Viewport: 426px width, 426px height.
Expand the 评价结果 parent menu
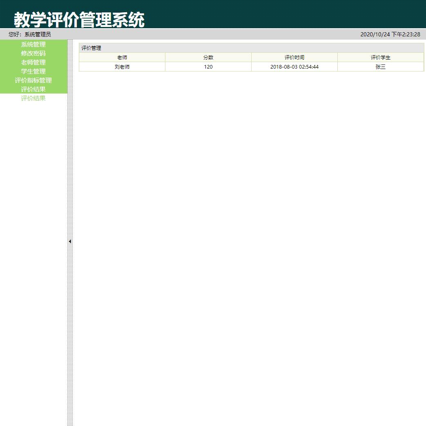coord(33,89)
